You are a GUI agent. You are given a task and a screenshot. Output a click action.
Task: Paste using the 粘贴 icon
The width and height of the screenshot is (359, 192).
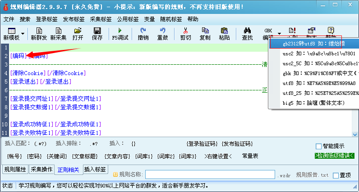pos(224,34)
